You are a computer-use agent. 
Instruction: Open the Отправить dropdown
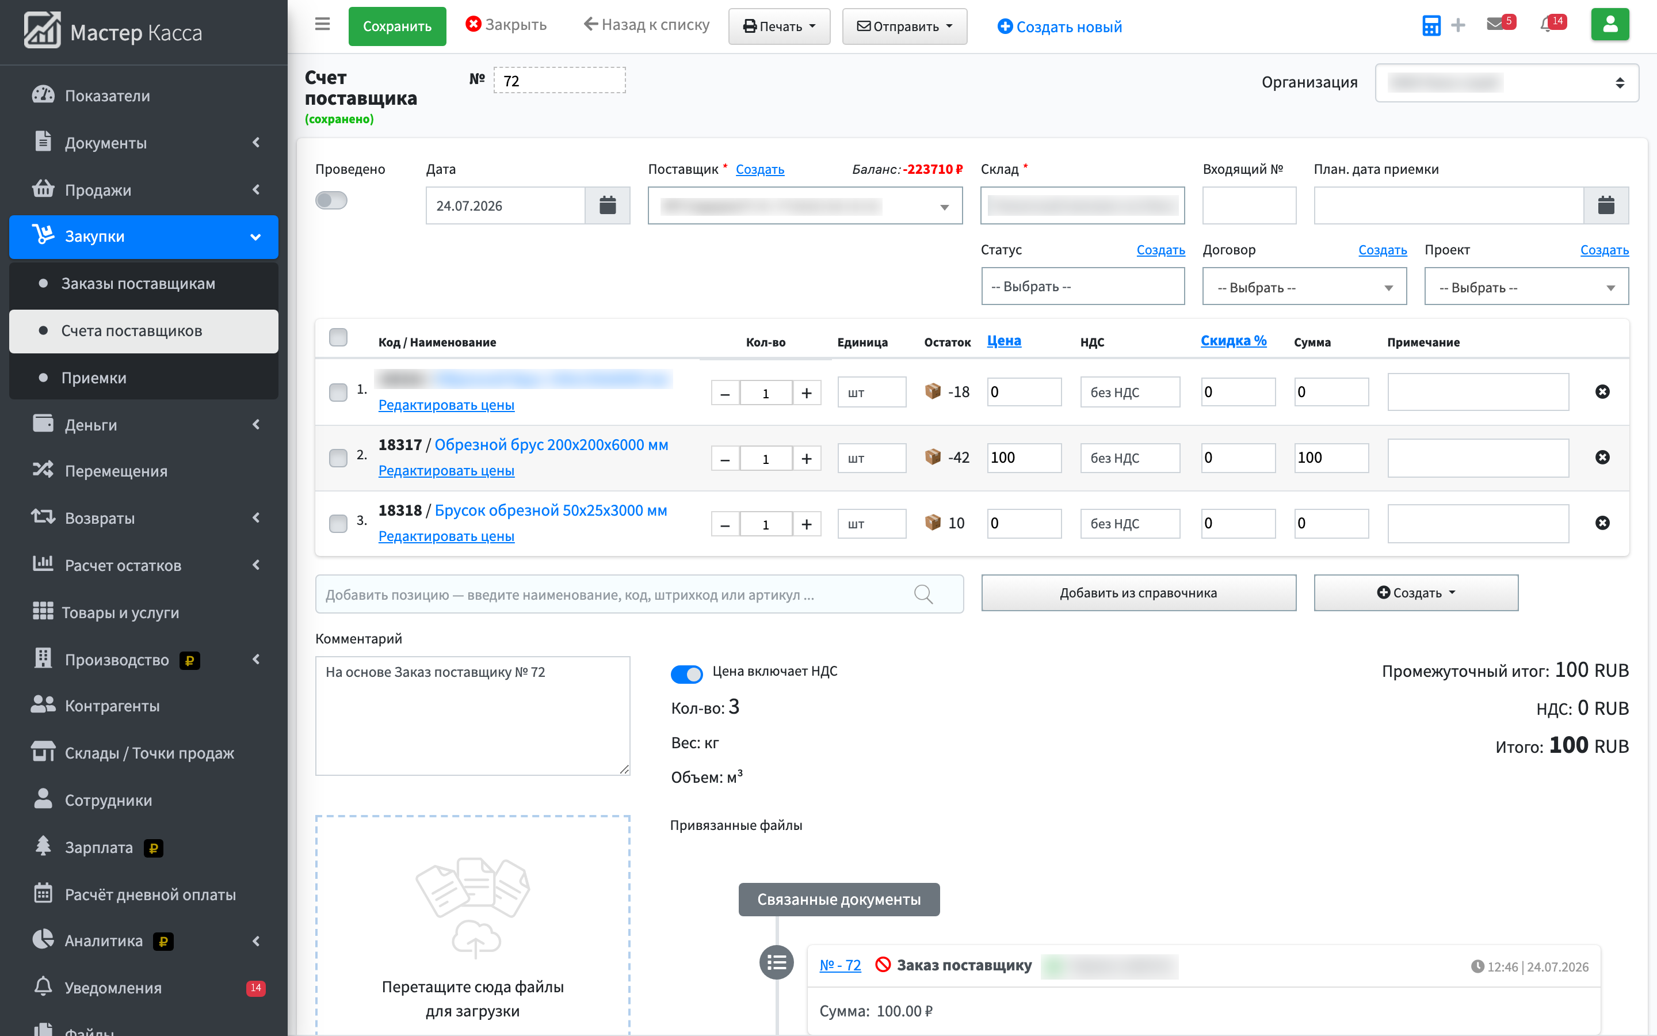tap(904, 26)
